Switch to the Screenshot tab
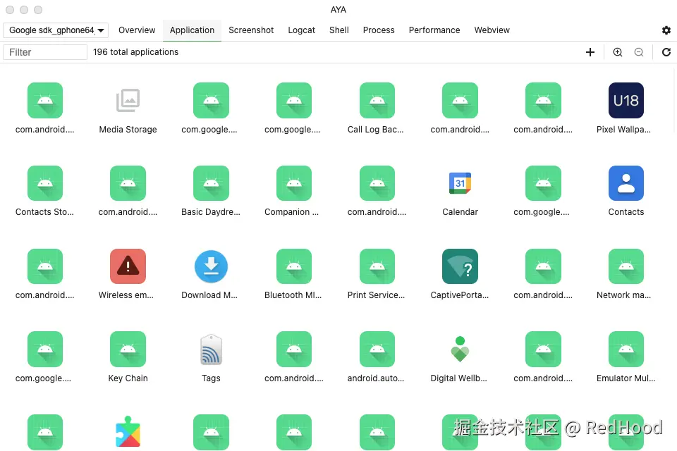 click(251, 30)
